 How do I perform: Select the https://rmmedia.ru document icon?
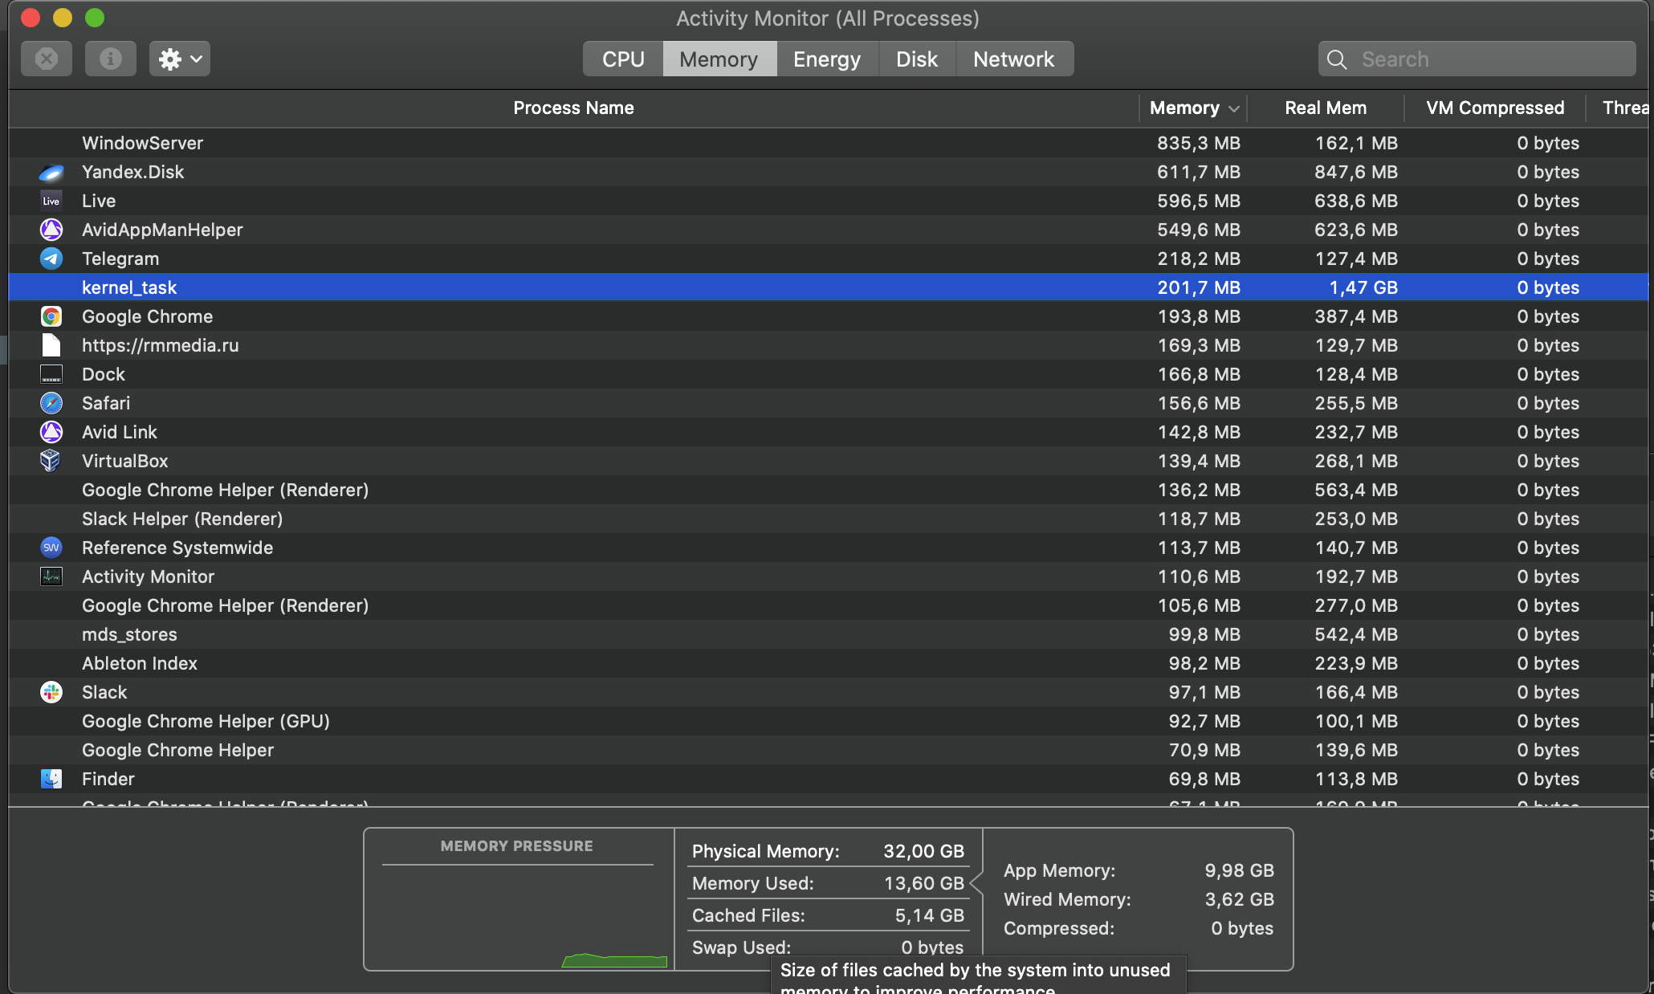tap(51, 345)
